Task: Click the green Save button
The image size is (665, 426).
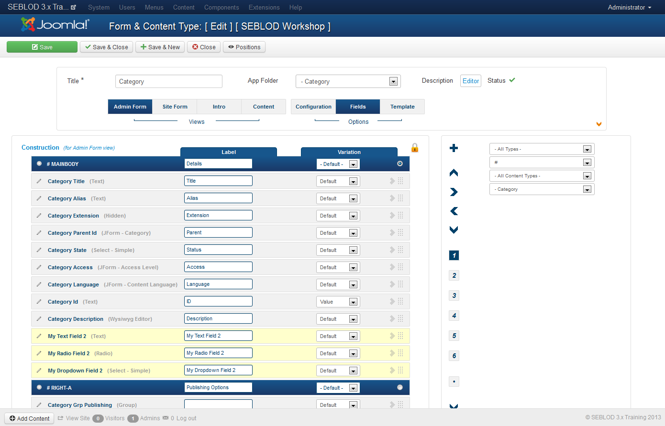Action: 42,47
